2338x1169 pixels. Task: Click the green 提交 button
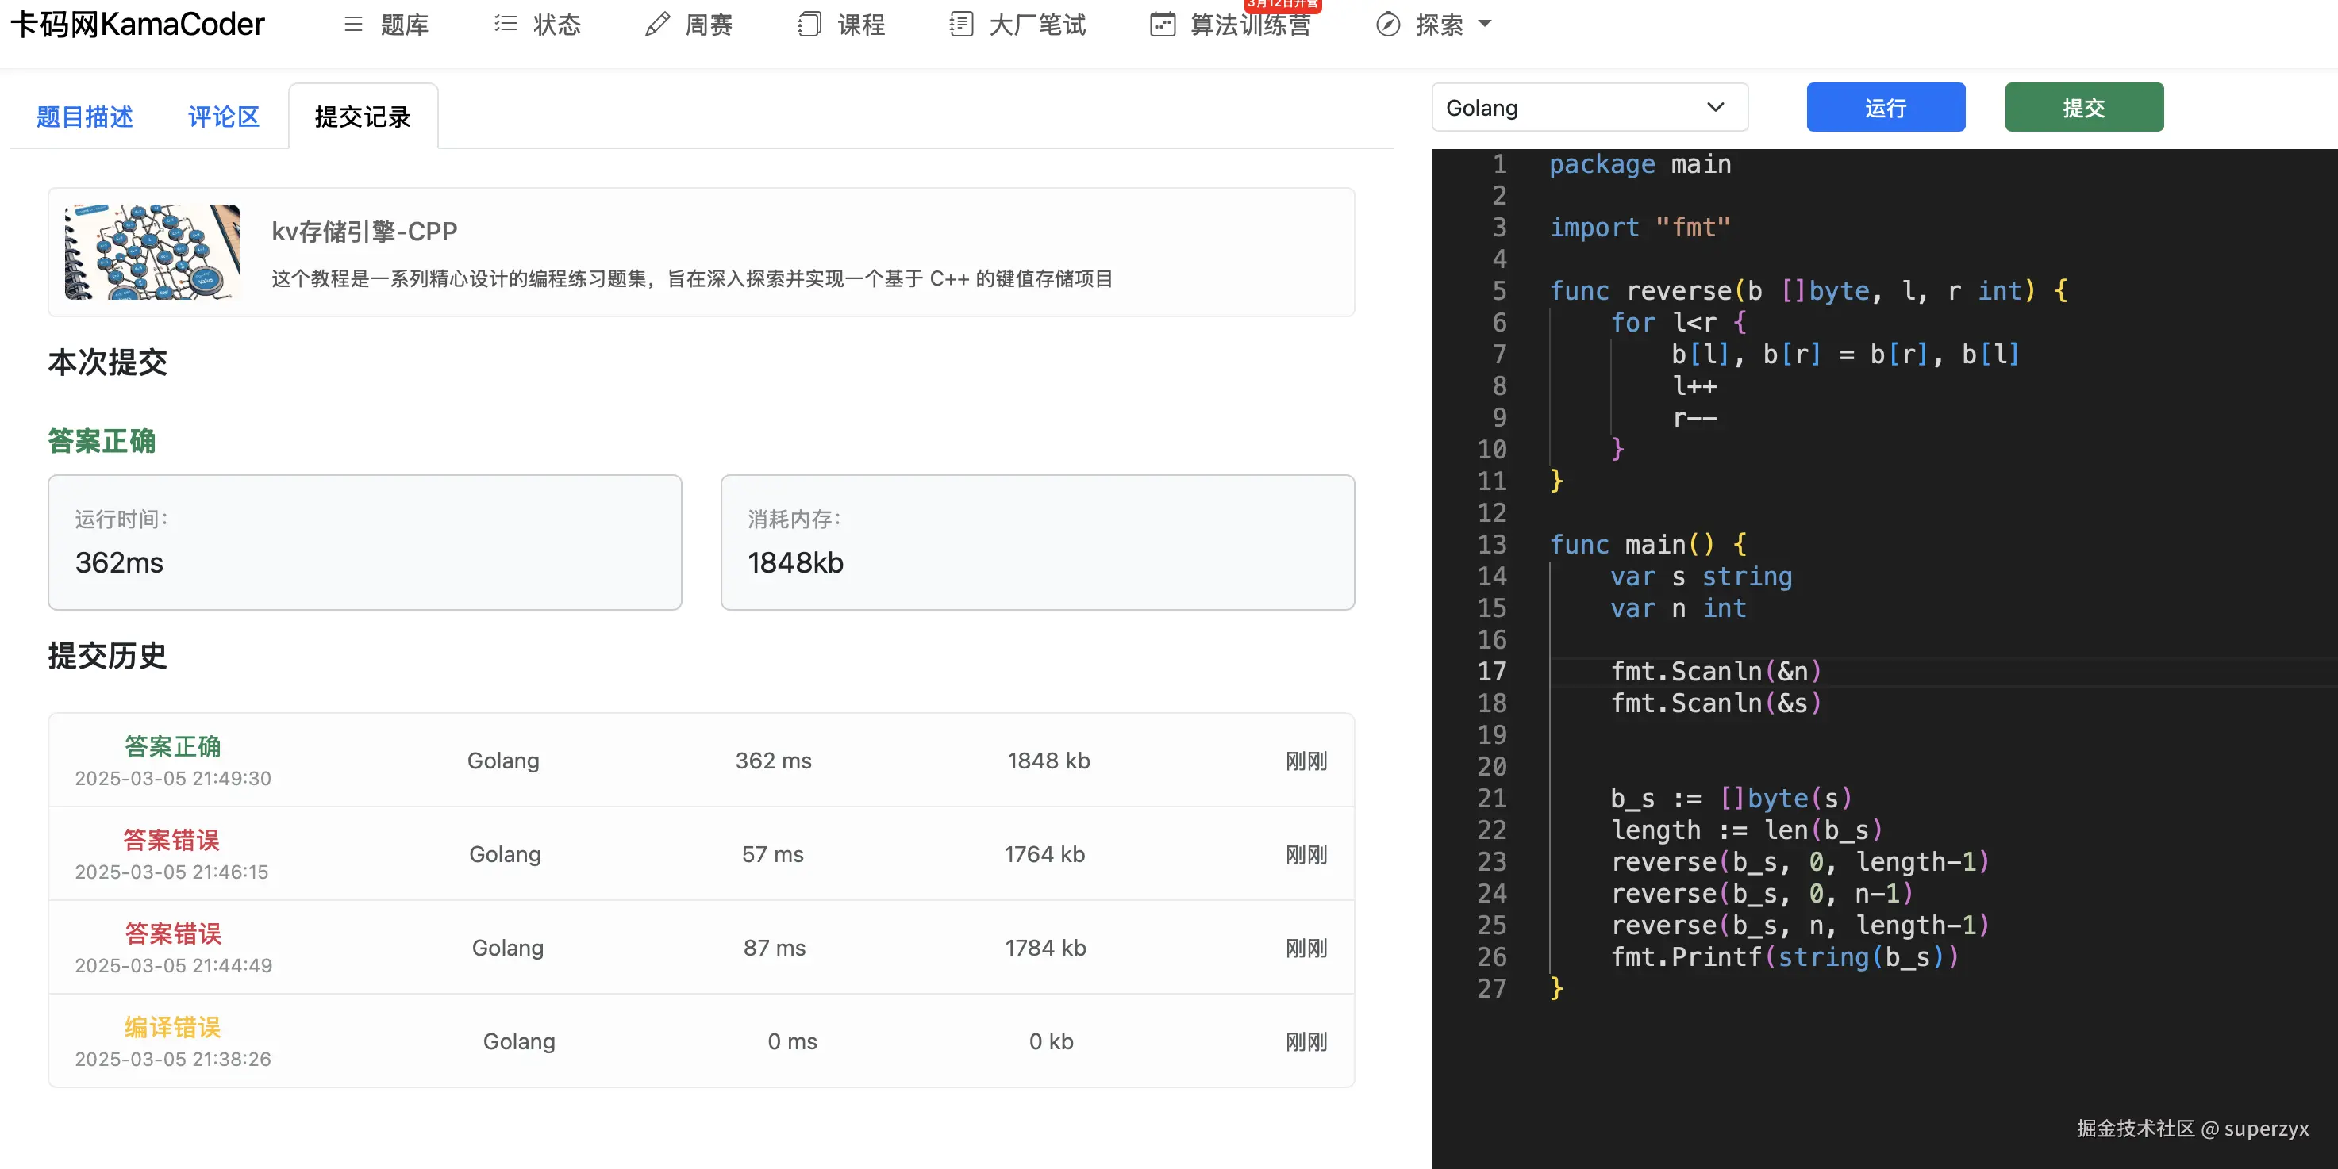click(2084, 108)
